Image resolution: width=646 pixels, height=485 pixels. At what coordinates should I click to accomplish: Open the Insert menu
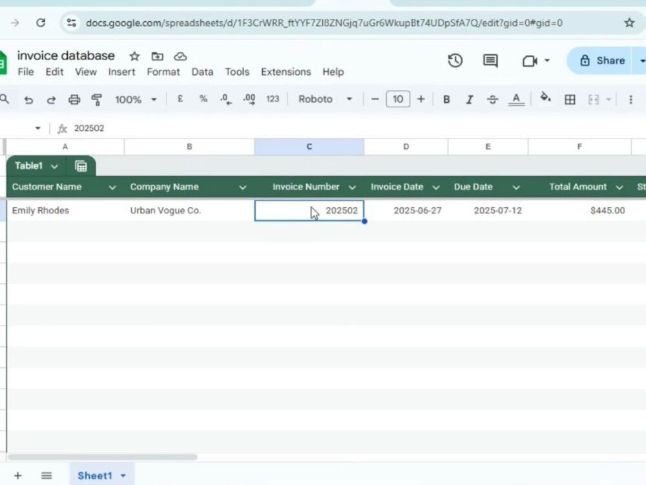click(x=121, y=72)
